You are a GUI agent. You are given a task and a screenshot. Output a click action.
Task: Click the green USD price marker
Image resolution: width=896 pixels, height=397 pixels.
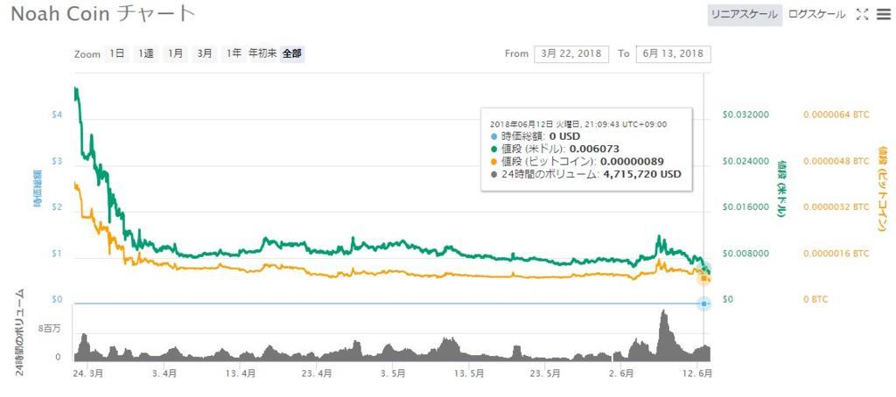[x=706, y=269]
